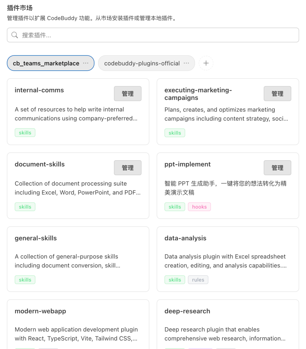Click the skills tag on general-skills
This screenshot has width=306, height=349.
pos(25,280)
